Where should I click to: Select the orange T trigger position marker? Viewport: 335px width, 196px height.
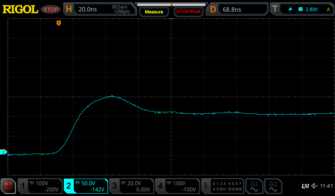(x=59, y=23)
